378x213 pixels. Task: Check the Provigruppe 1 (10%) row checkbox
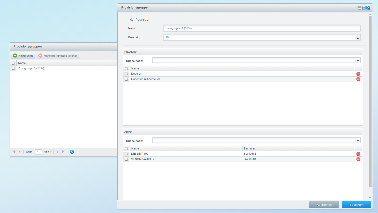tap(13, 68)
